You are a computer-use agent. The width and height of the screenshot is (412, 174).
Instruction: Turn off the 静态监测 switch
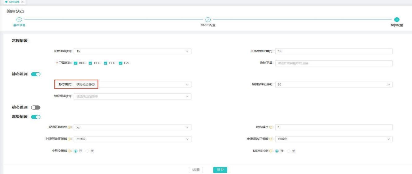coord(36,74)
